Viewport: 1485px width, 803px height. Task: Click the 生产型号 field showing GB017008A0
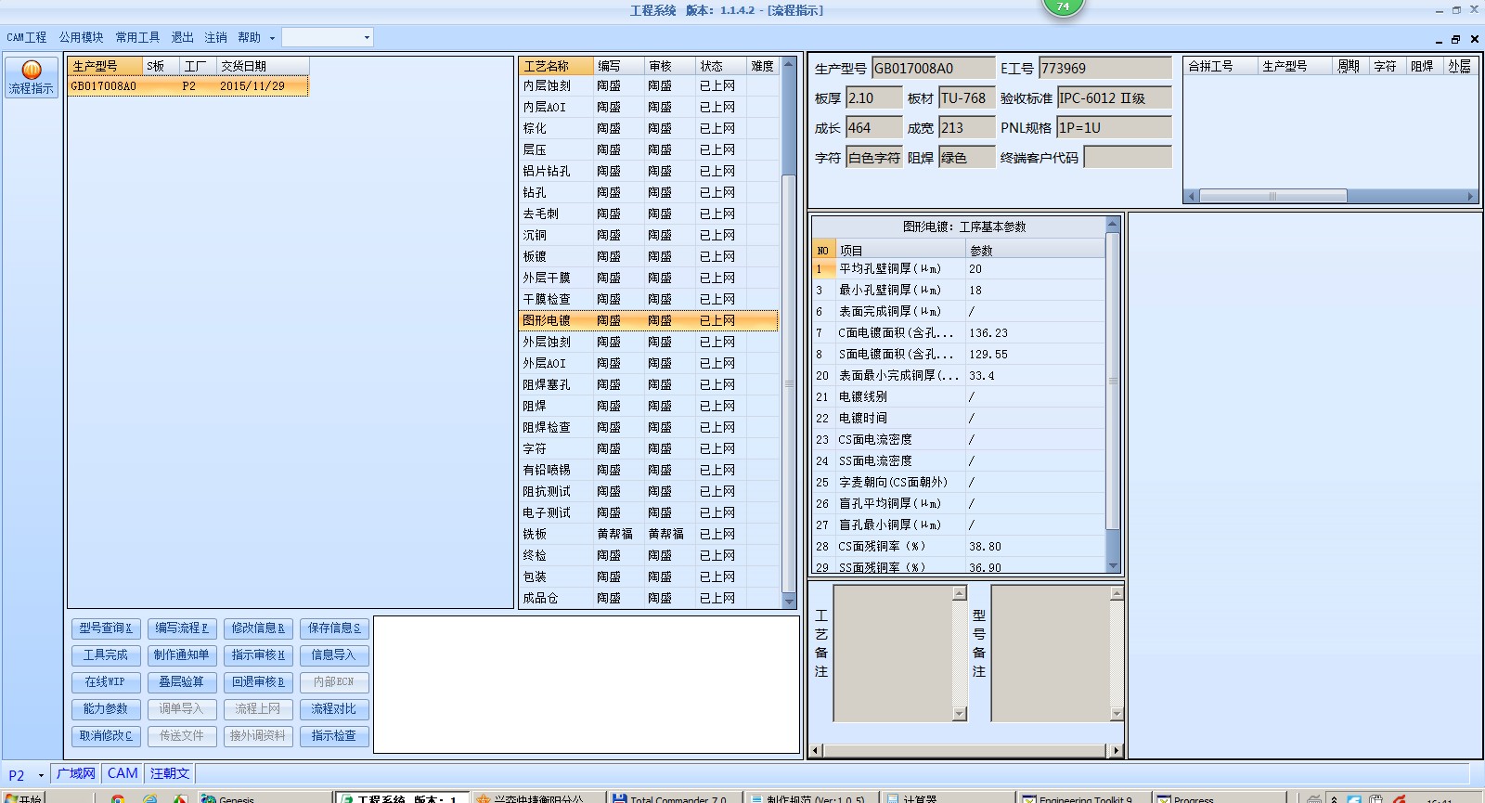tap(933, 68)
